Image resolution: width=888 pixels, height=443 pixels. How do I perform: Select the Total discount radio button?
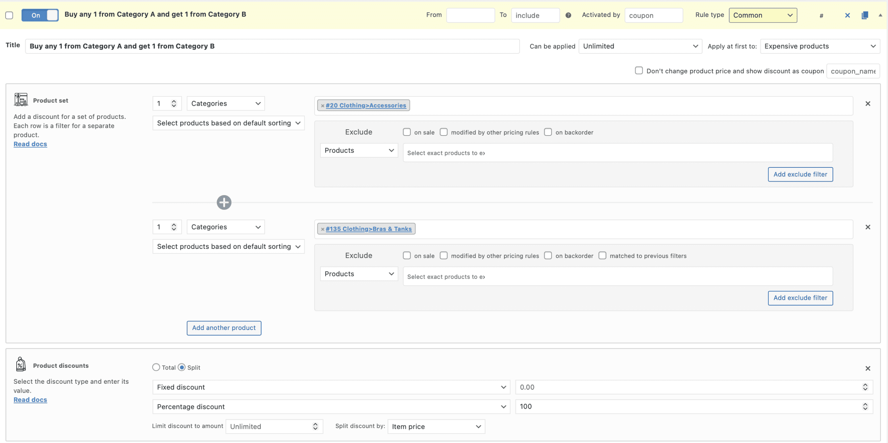tap(156, 367)
